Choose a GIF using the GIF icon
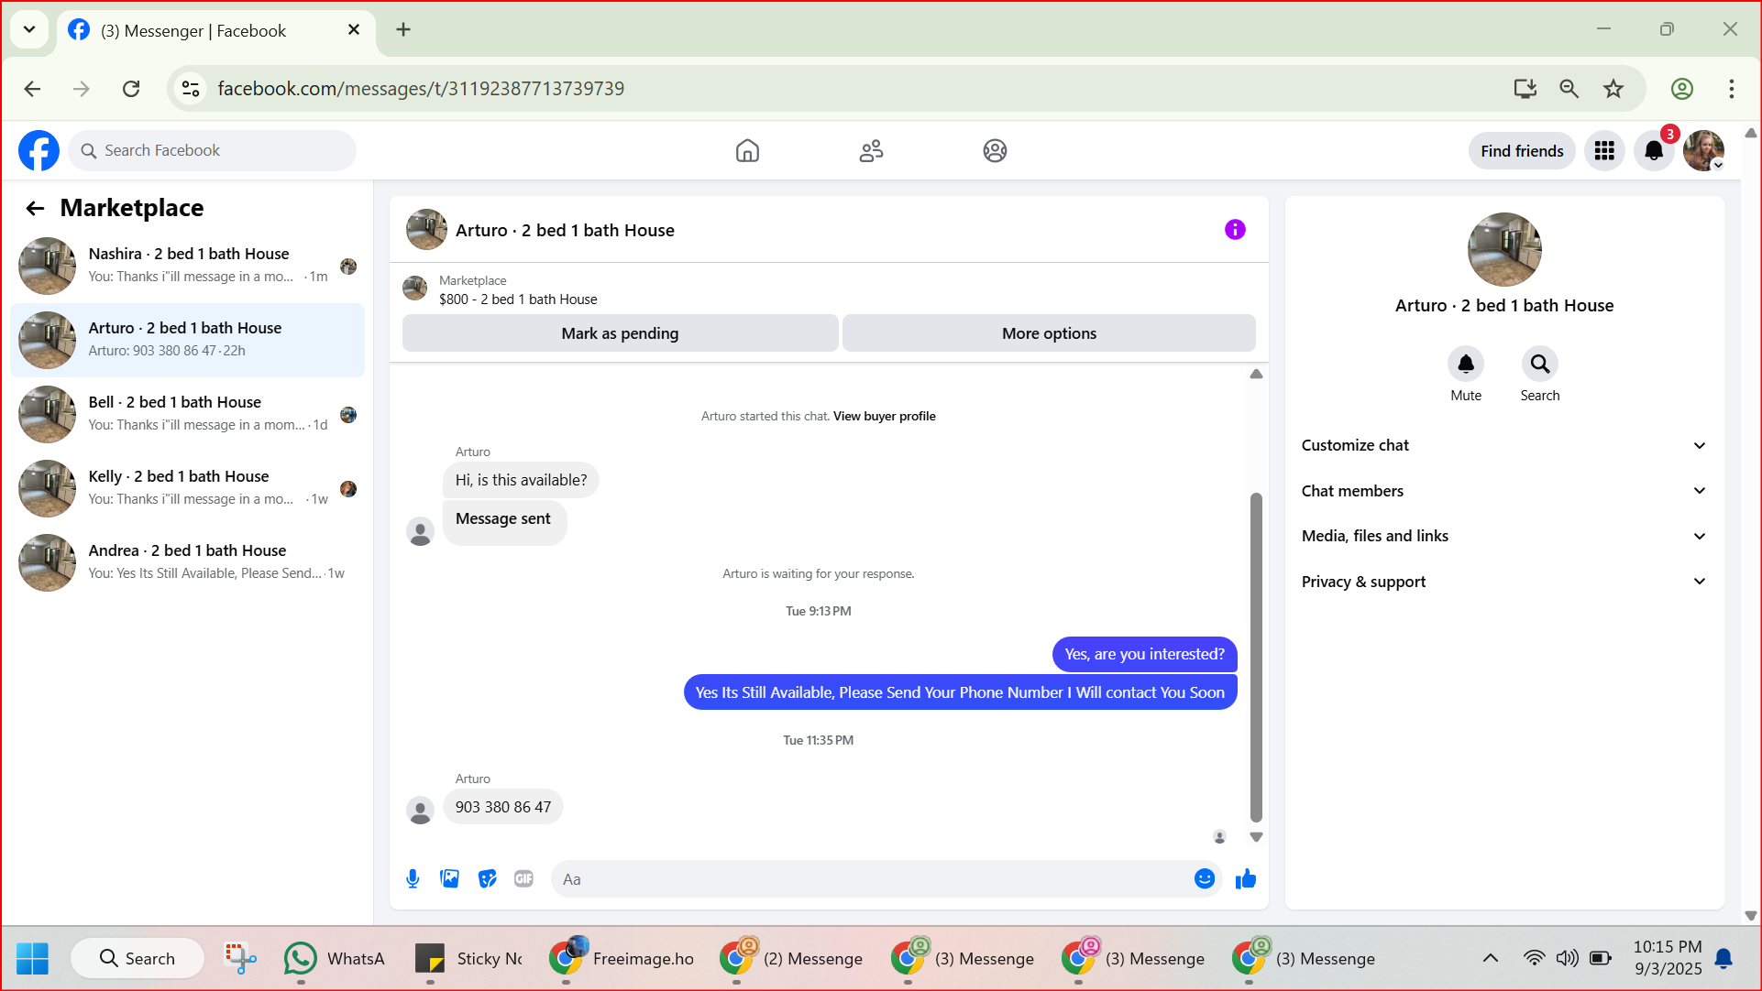This screenshot has width=1762, height=991. pos(523,879)
